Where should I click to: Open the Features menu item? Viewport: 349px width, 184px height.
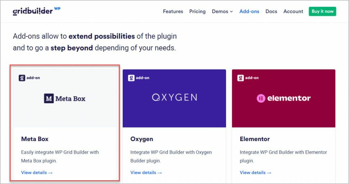coord(173,11)
